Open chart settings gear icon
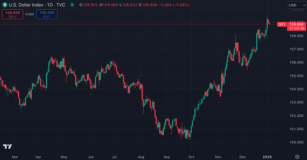 point(297,157)
